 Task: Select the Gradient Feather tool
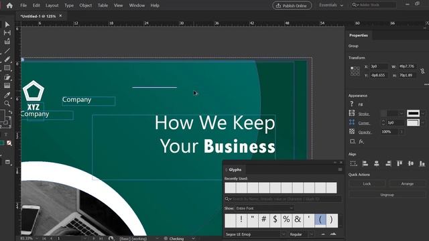(x=7, y=86)
